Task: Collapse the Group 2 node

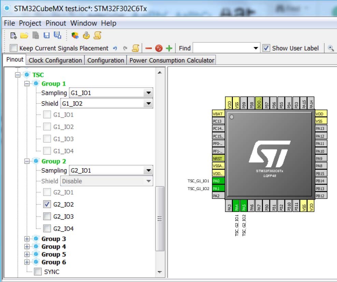Action: coord(27,161)
